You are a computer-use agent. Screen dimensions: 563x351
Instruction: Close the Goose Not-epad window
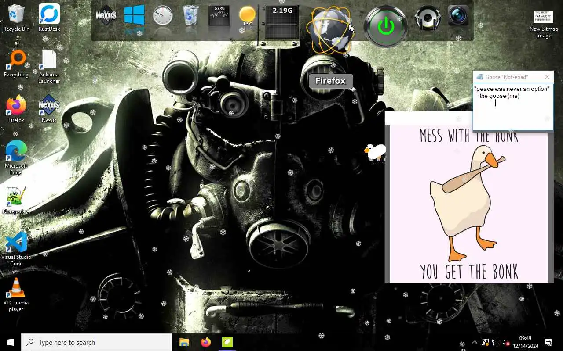[547, 77]
